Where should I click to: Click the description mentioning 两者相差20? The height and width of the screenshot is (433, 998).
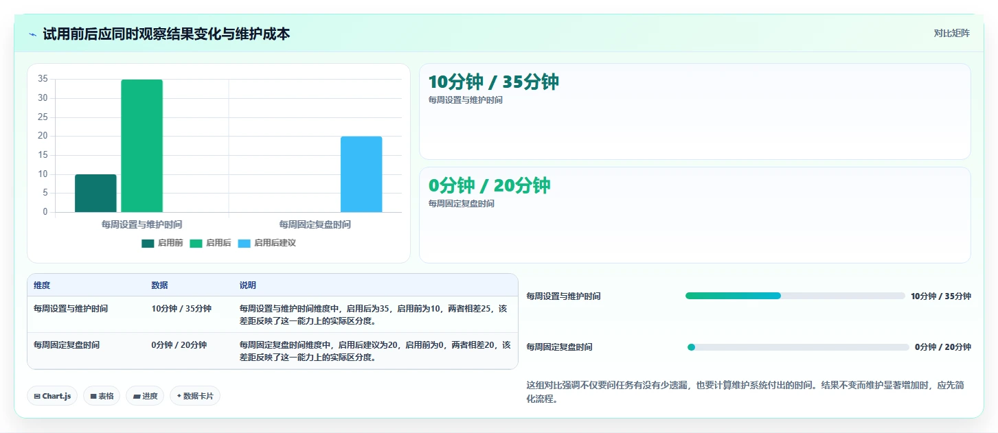(375, 351)
